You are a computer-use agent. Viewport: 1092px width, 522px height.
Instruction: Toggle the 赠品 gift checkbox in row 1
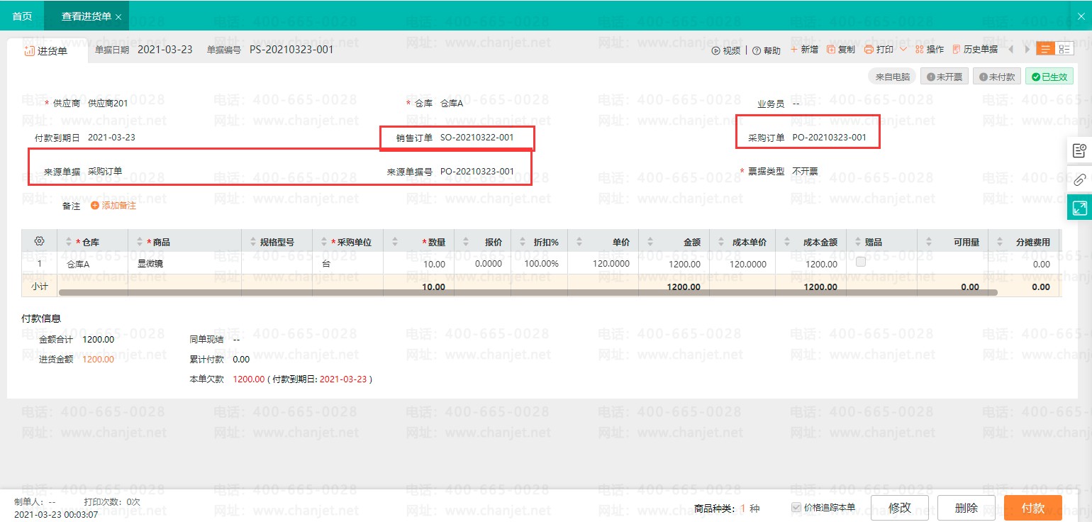click(861, 262)
